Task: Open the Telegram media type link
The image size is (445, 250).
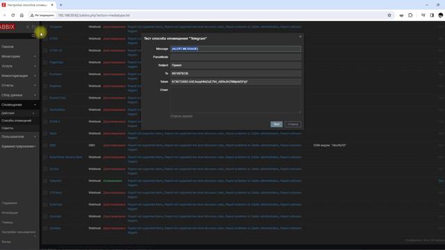Action: point(56,181)
